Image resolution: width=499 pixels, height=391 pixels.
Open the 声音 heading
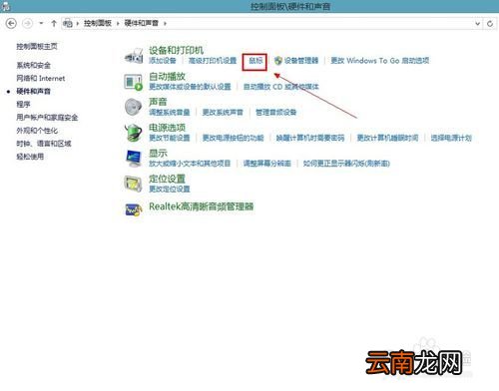[158, 102]
